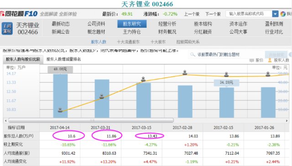The height and width of the screenshot is (166, 292).
Task: Switch to 十大流通股东 sub-tab
Action: (128, 42)
